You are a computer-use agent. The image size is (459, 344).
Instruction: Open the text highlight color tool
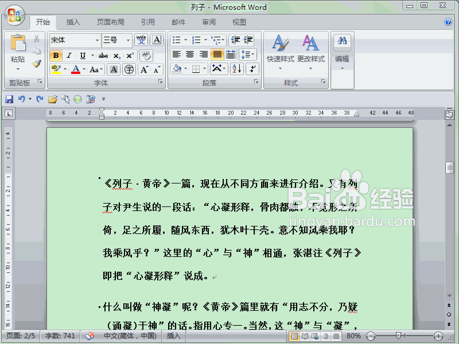pyautogui.click(x=55, y=69)
